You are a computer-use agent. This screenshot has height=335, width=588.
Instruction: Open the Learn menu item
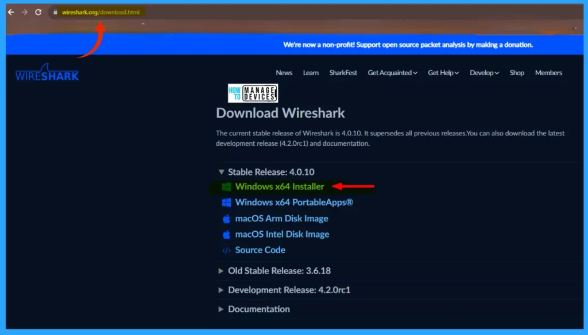[x=311, y=73]
